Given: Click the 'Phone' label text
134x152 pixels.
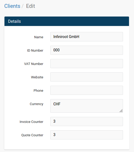Looking at the screenshot, I should (38, 90).
